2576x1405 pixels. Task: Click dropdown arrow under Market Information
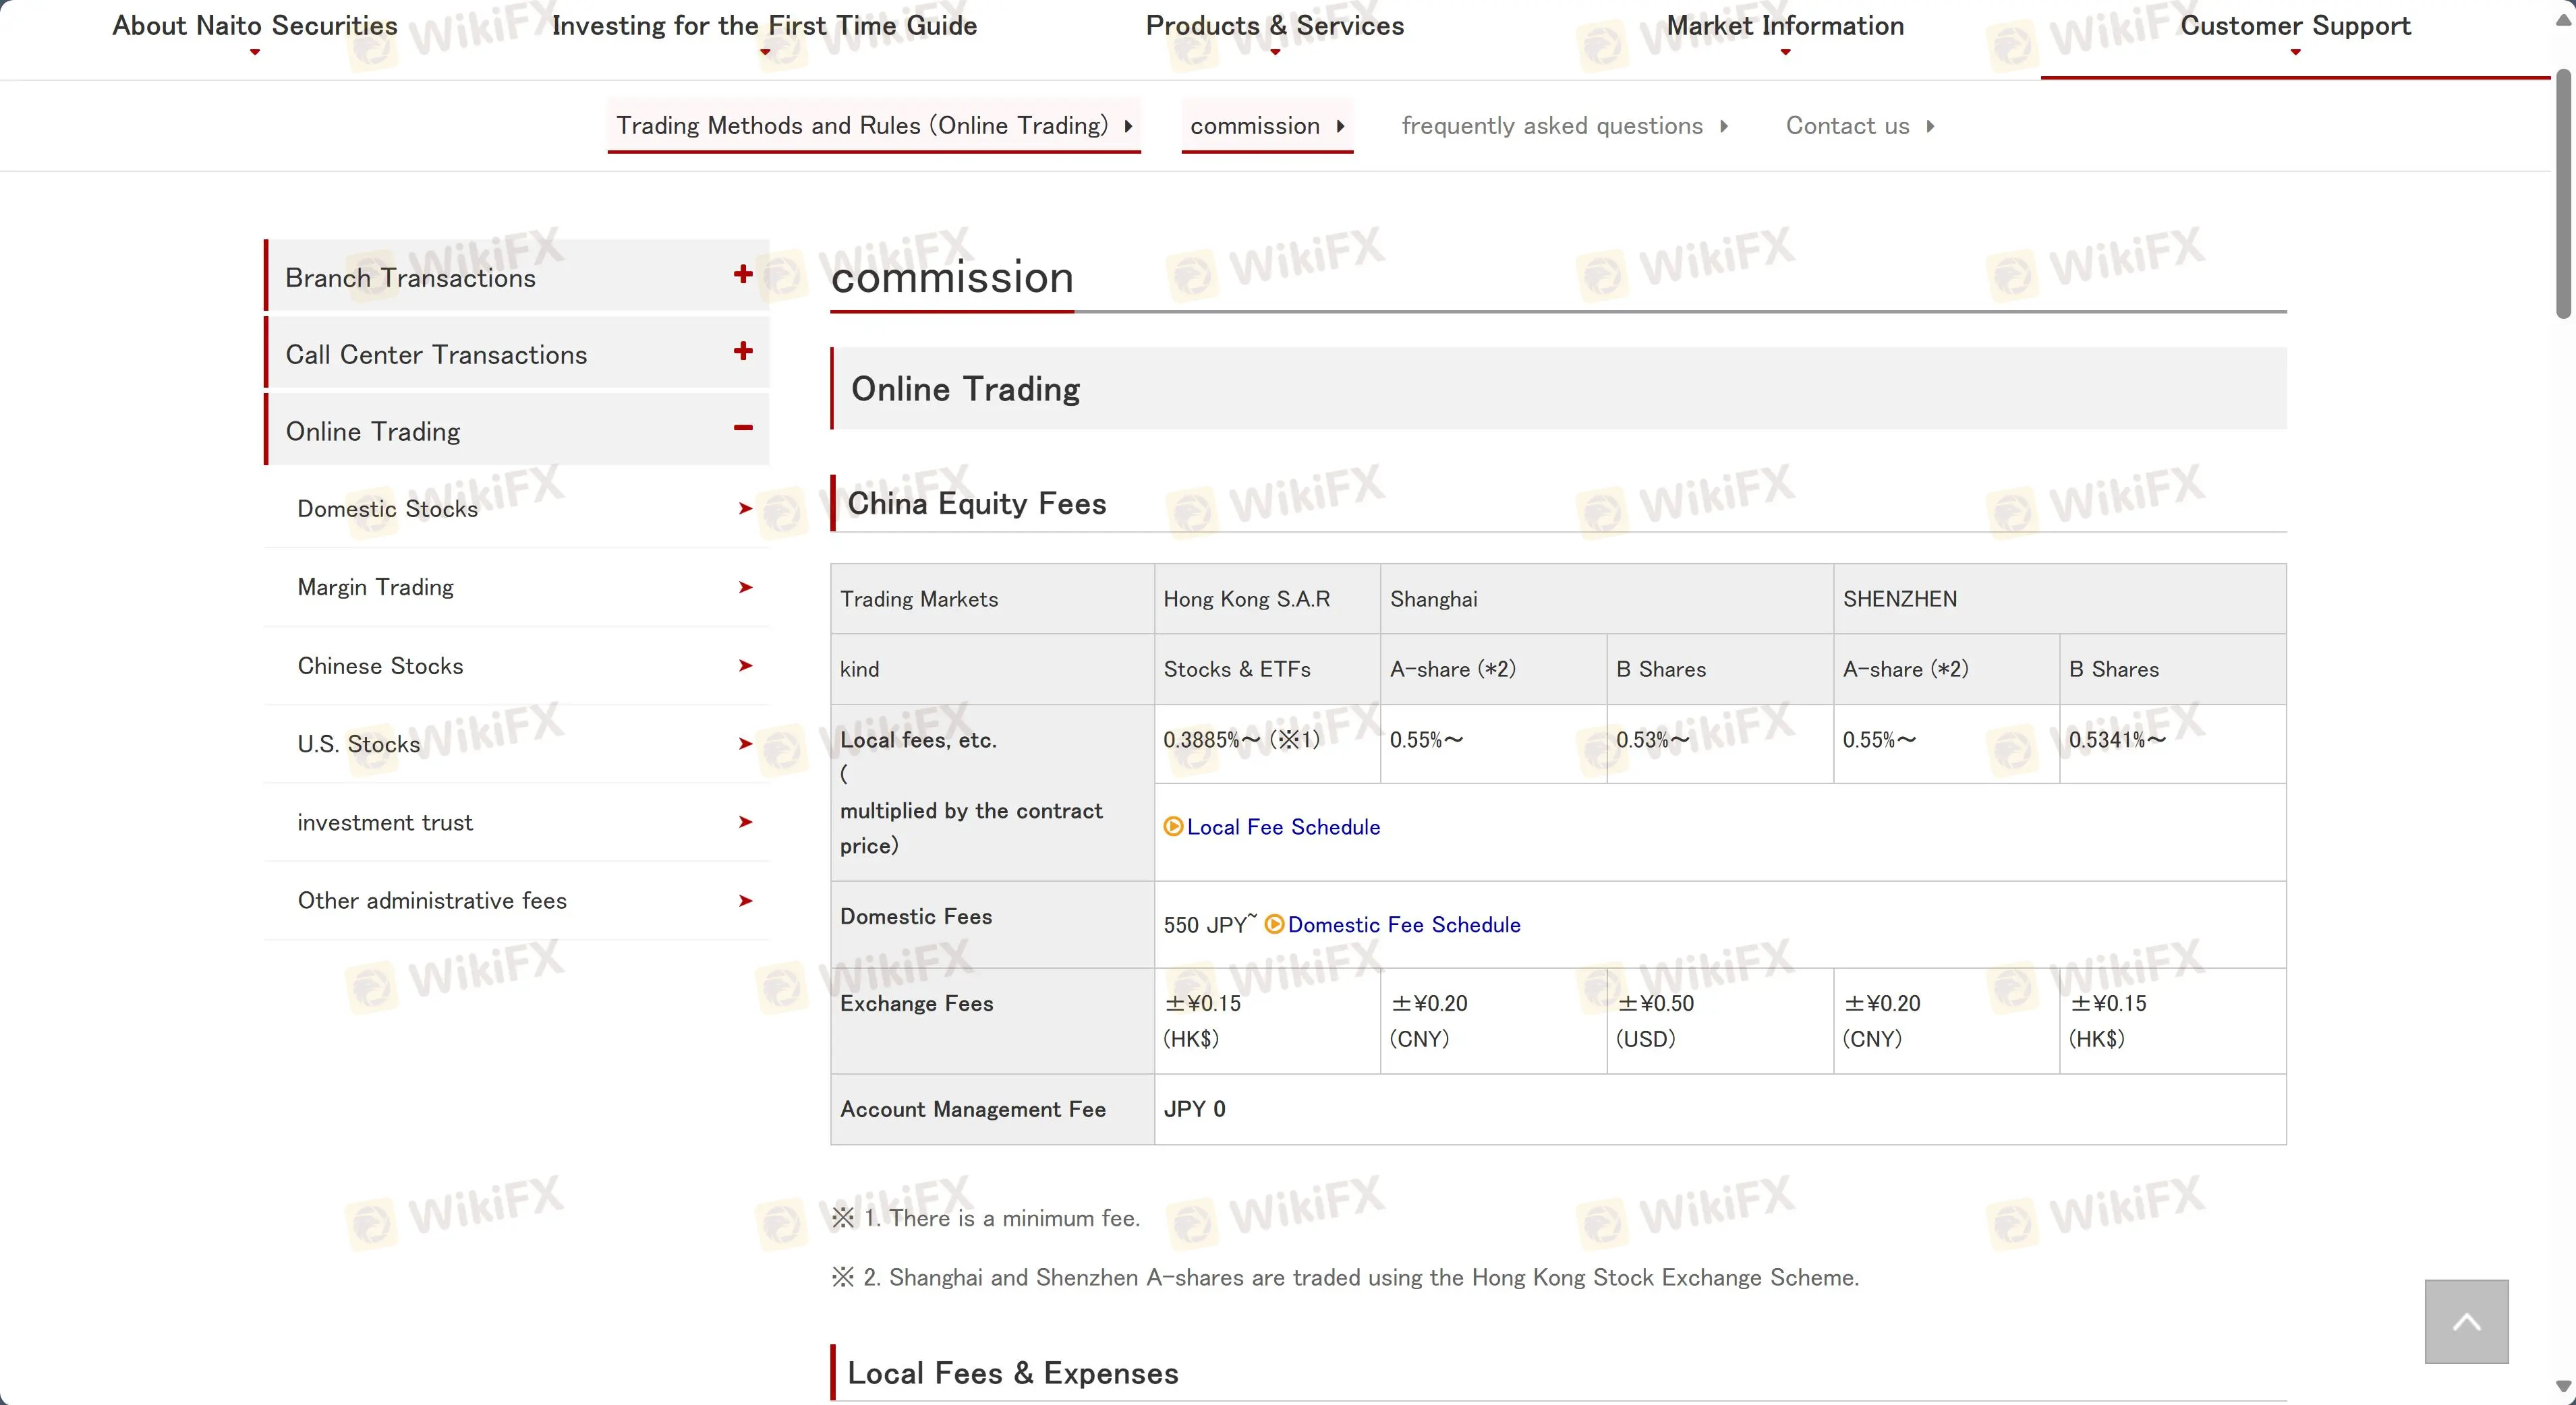pyautogui.click(x=1785, y=52)
